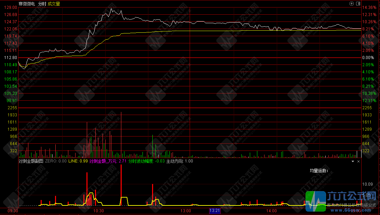The image size is (380, 215).
Task: Click the 13:21 highlighted time marker
Action: point(215,211)
